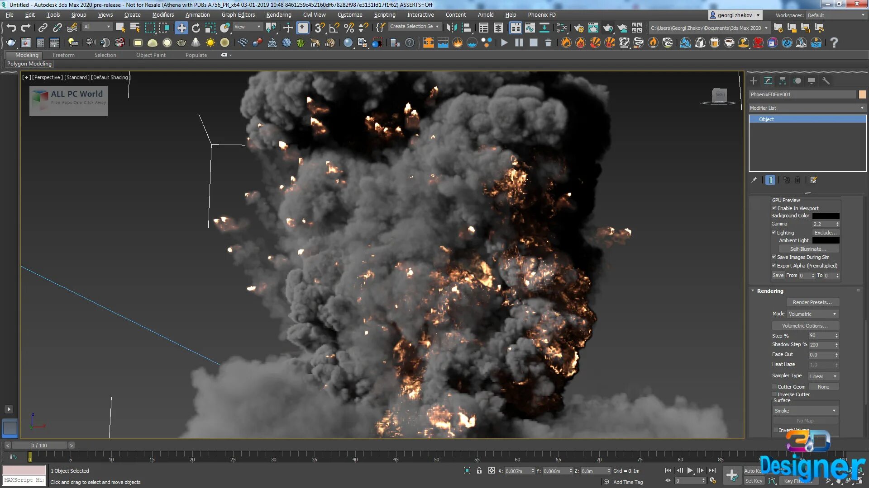Click the Background Color black swatch
Image resolution: width=869 pixels, height=488 pixels.
coord(826,216)
